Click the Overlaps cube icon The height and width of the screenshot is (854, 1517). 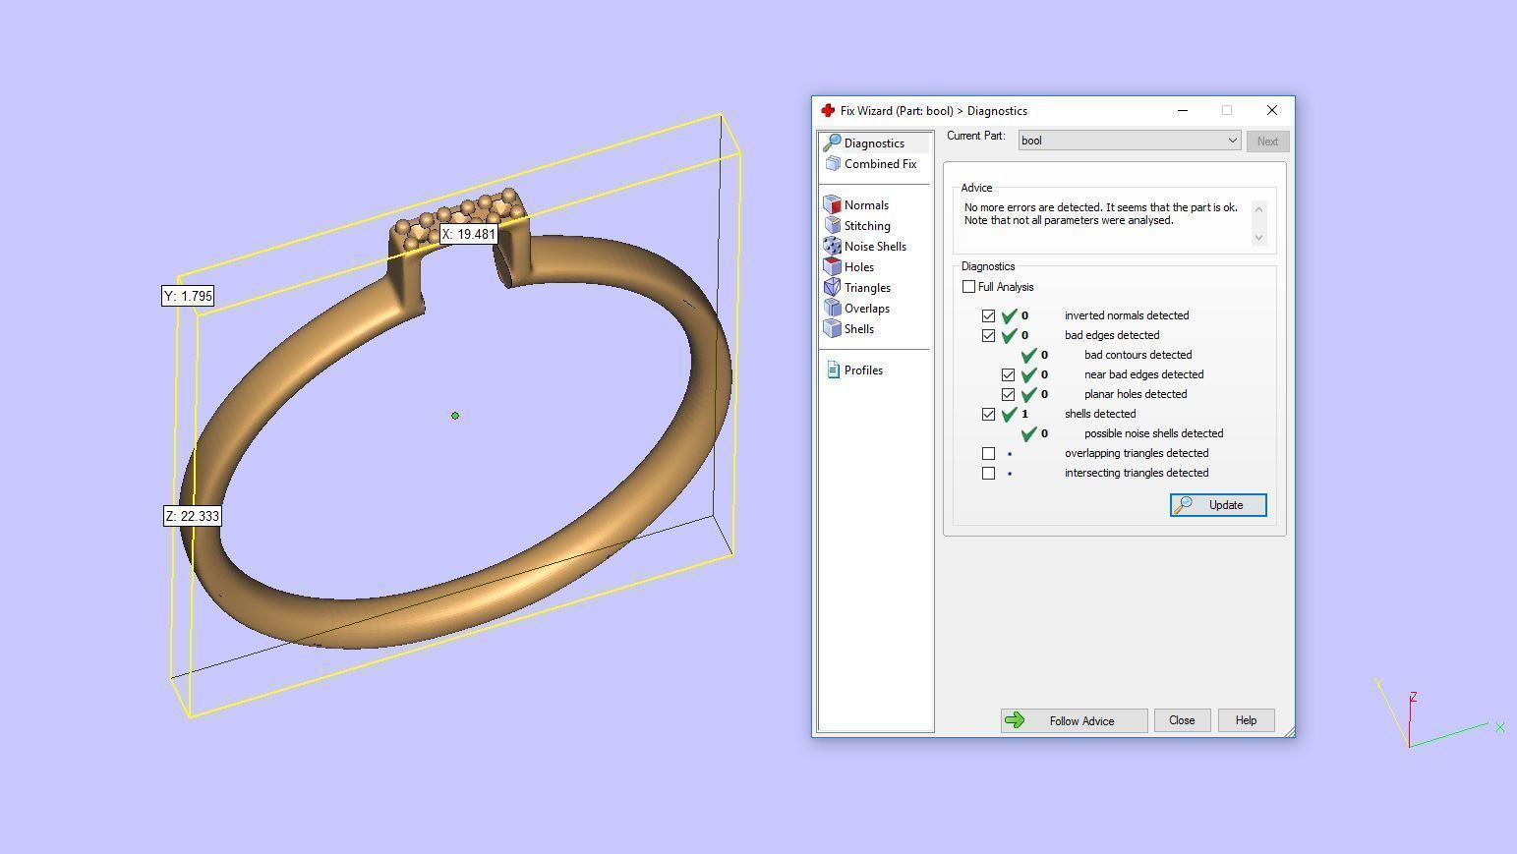pos(832,309)
